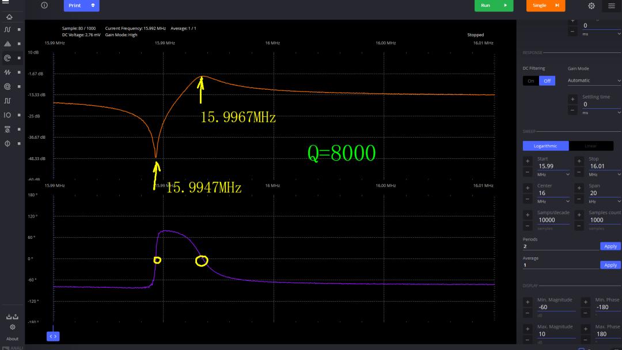Image resolution: width=622 pixels, height=350 pixels.
Task: Open the Signal Generator sidebar icon
Action: click(x=7, y=73)
